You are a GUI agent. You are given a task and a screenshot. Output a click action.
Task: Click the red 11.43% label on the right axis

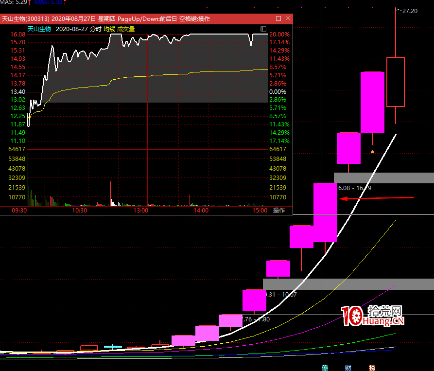click(x=279, y=59)
